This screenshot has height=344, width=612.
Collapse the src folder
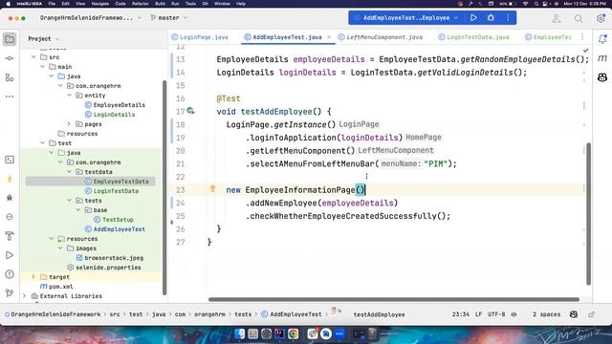click(x=33, y=57)
